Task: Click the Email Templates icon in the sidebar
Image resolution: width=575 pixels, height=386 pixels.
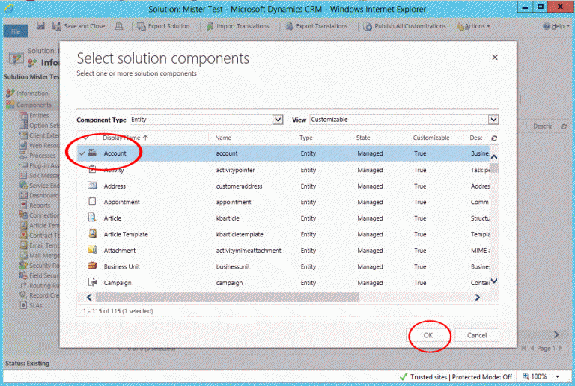Action: (23, 245)
